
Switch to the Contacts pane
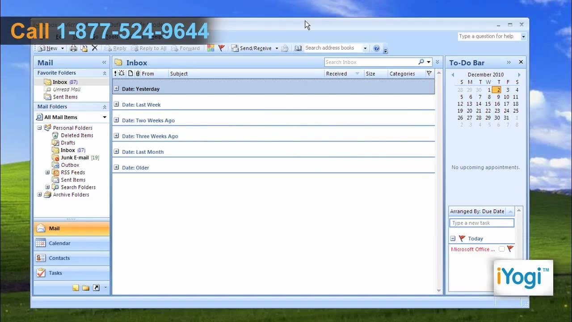point(71,258)
